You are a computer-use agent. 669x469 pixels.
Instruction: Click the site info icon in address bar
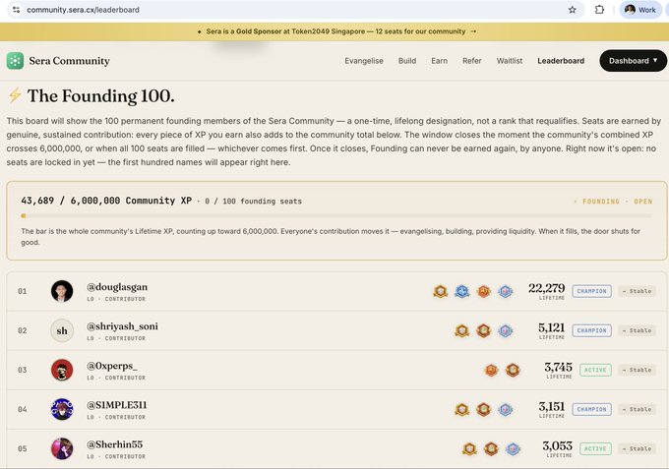point(16,10)
